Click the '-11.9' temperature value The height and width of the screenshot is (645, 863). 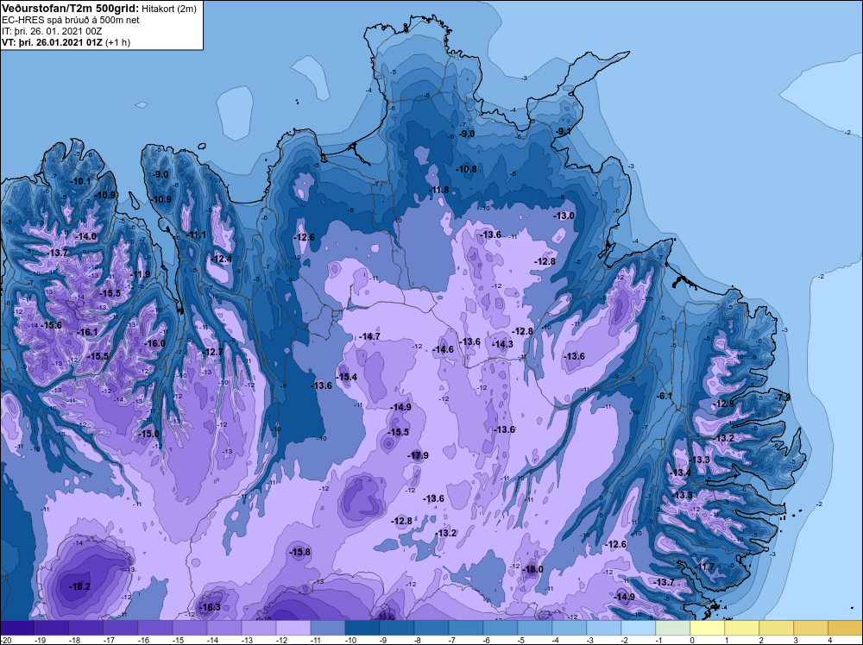pos(140,274)
